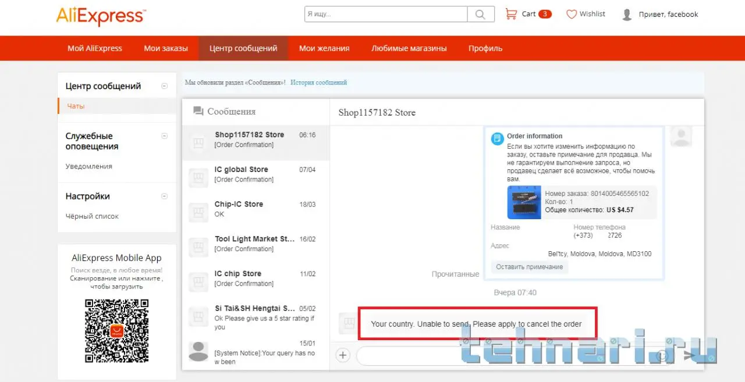Click the product chip thumbnail in order
This screenshot has height=382, width=745.
pos(524,202)
